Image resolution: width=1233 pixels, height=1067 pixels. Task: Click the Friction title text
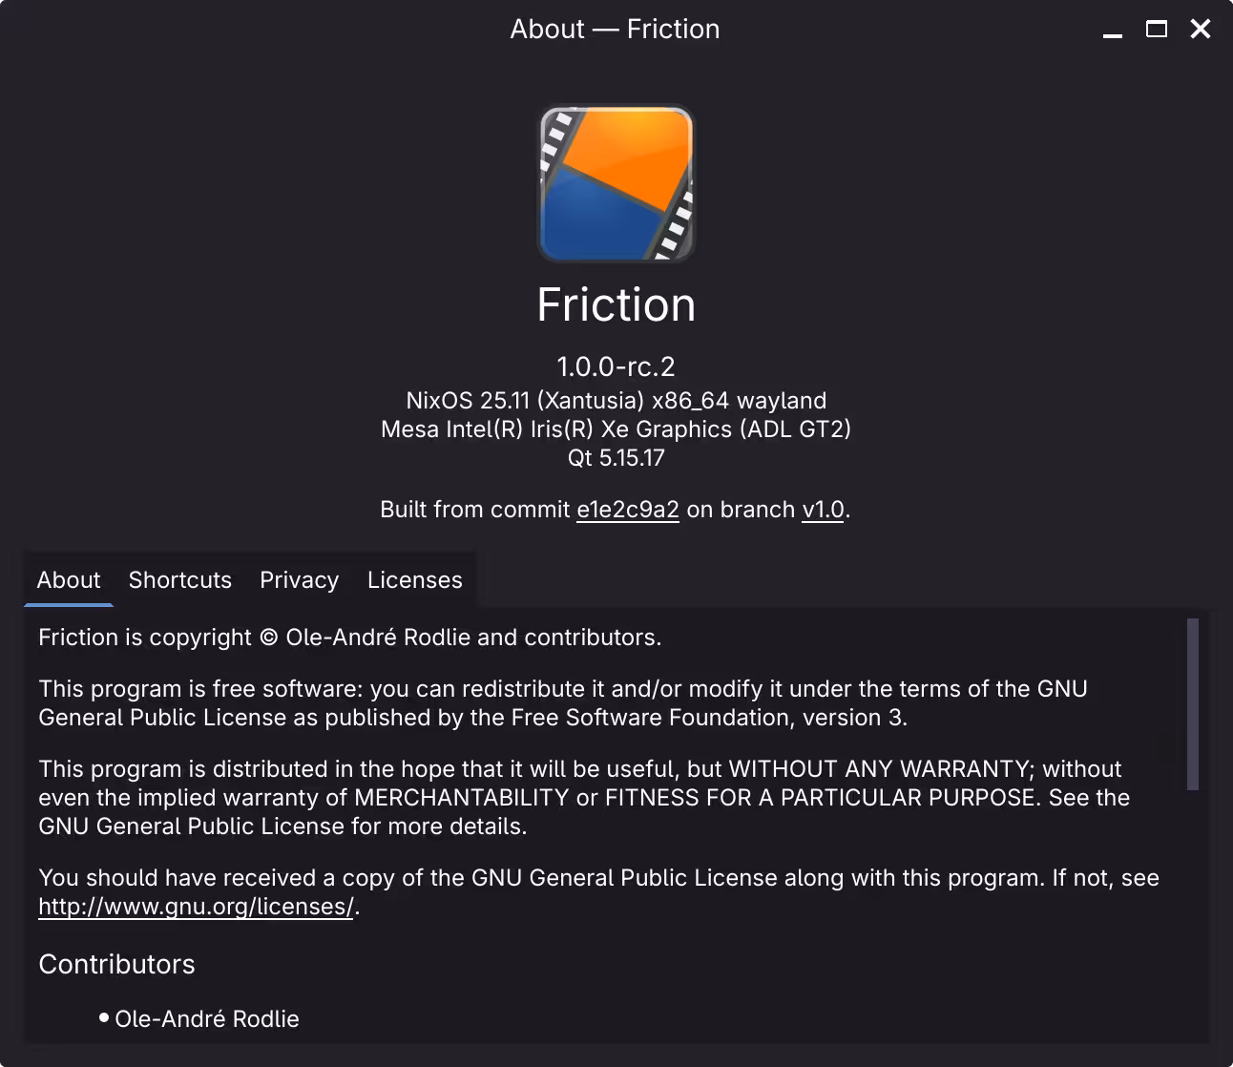(616, 304)
